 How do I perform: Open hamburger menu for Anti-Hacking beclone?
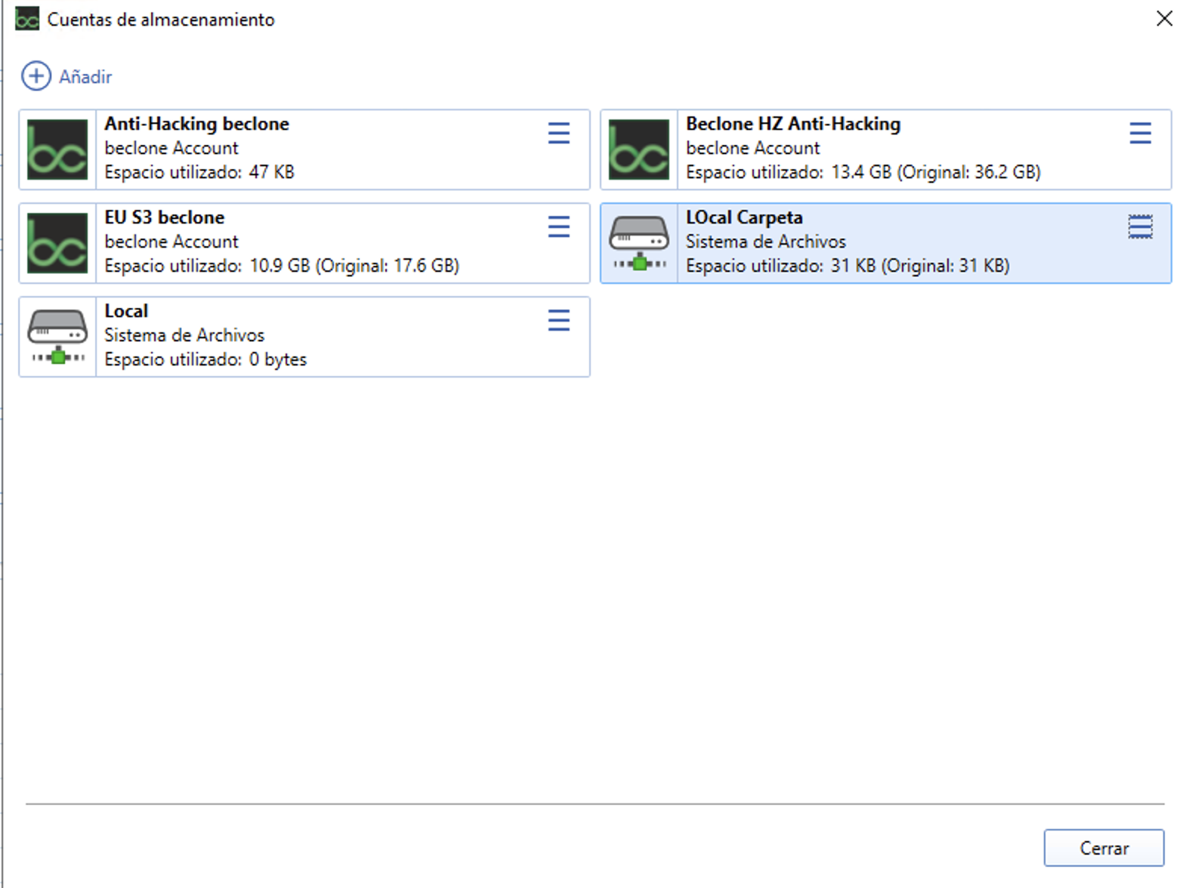pos(559,134)
